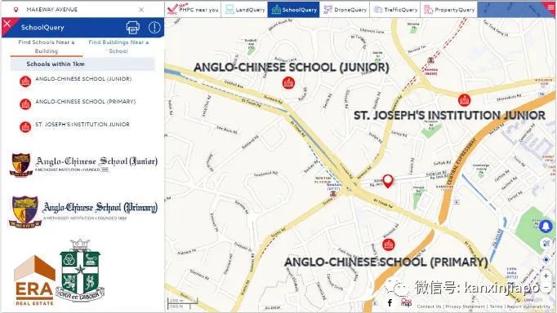Click the red location pin on map

[x=388, y=181]
